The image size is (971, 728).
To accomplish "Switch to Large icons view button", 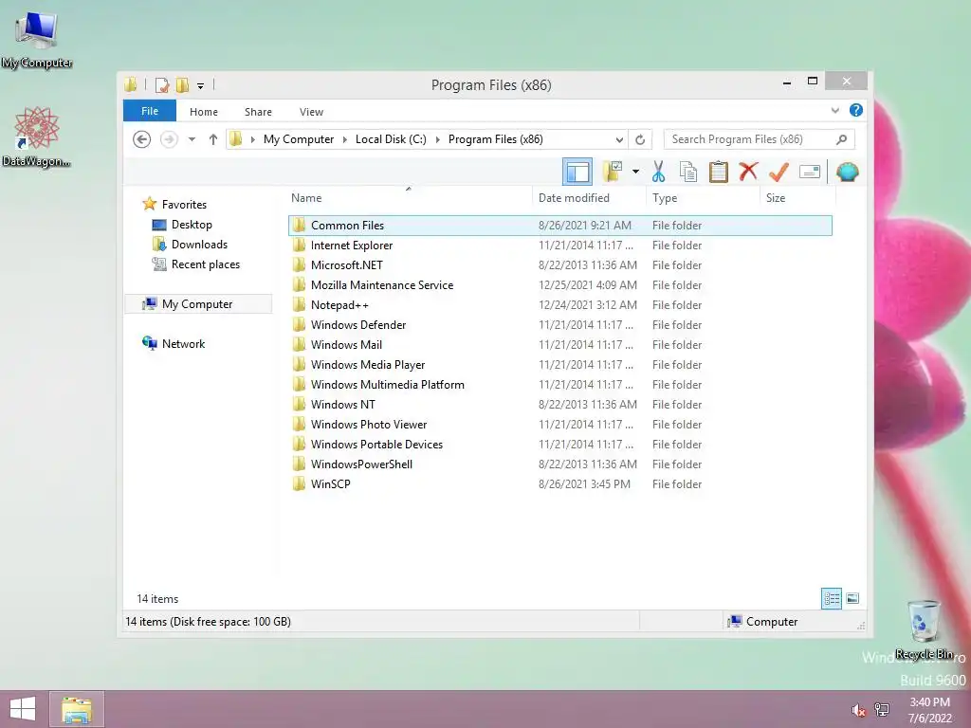I will coord(852,598).
